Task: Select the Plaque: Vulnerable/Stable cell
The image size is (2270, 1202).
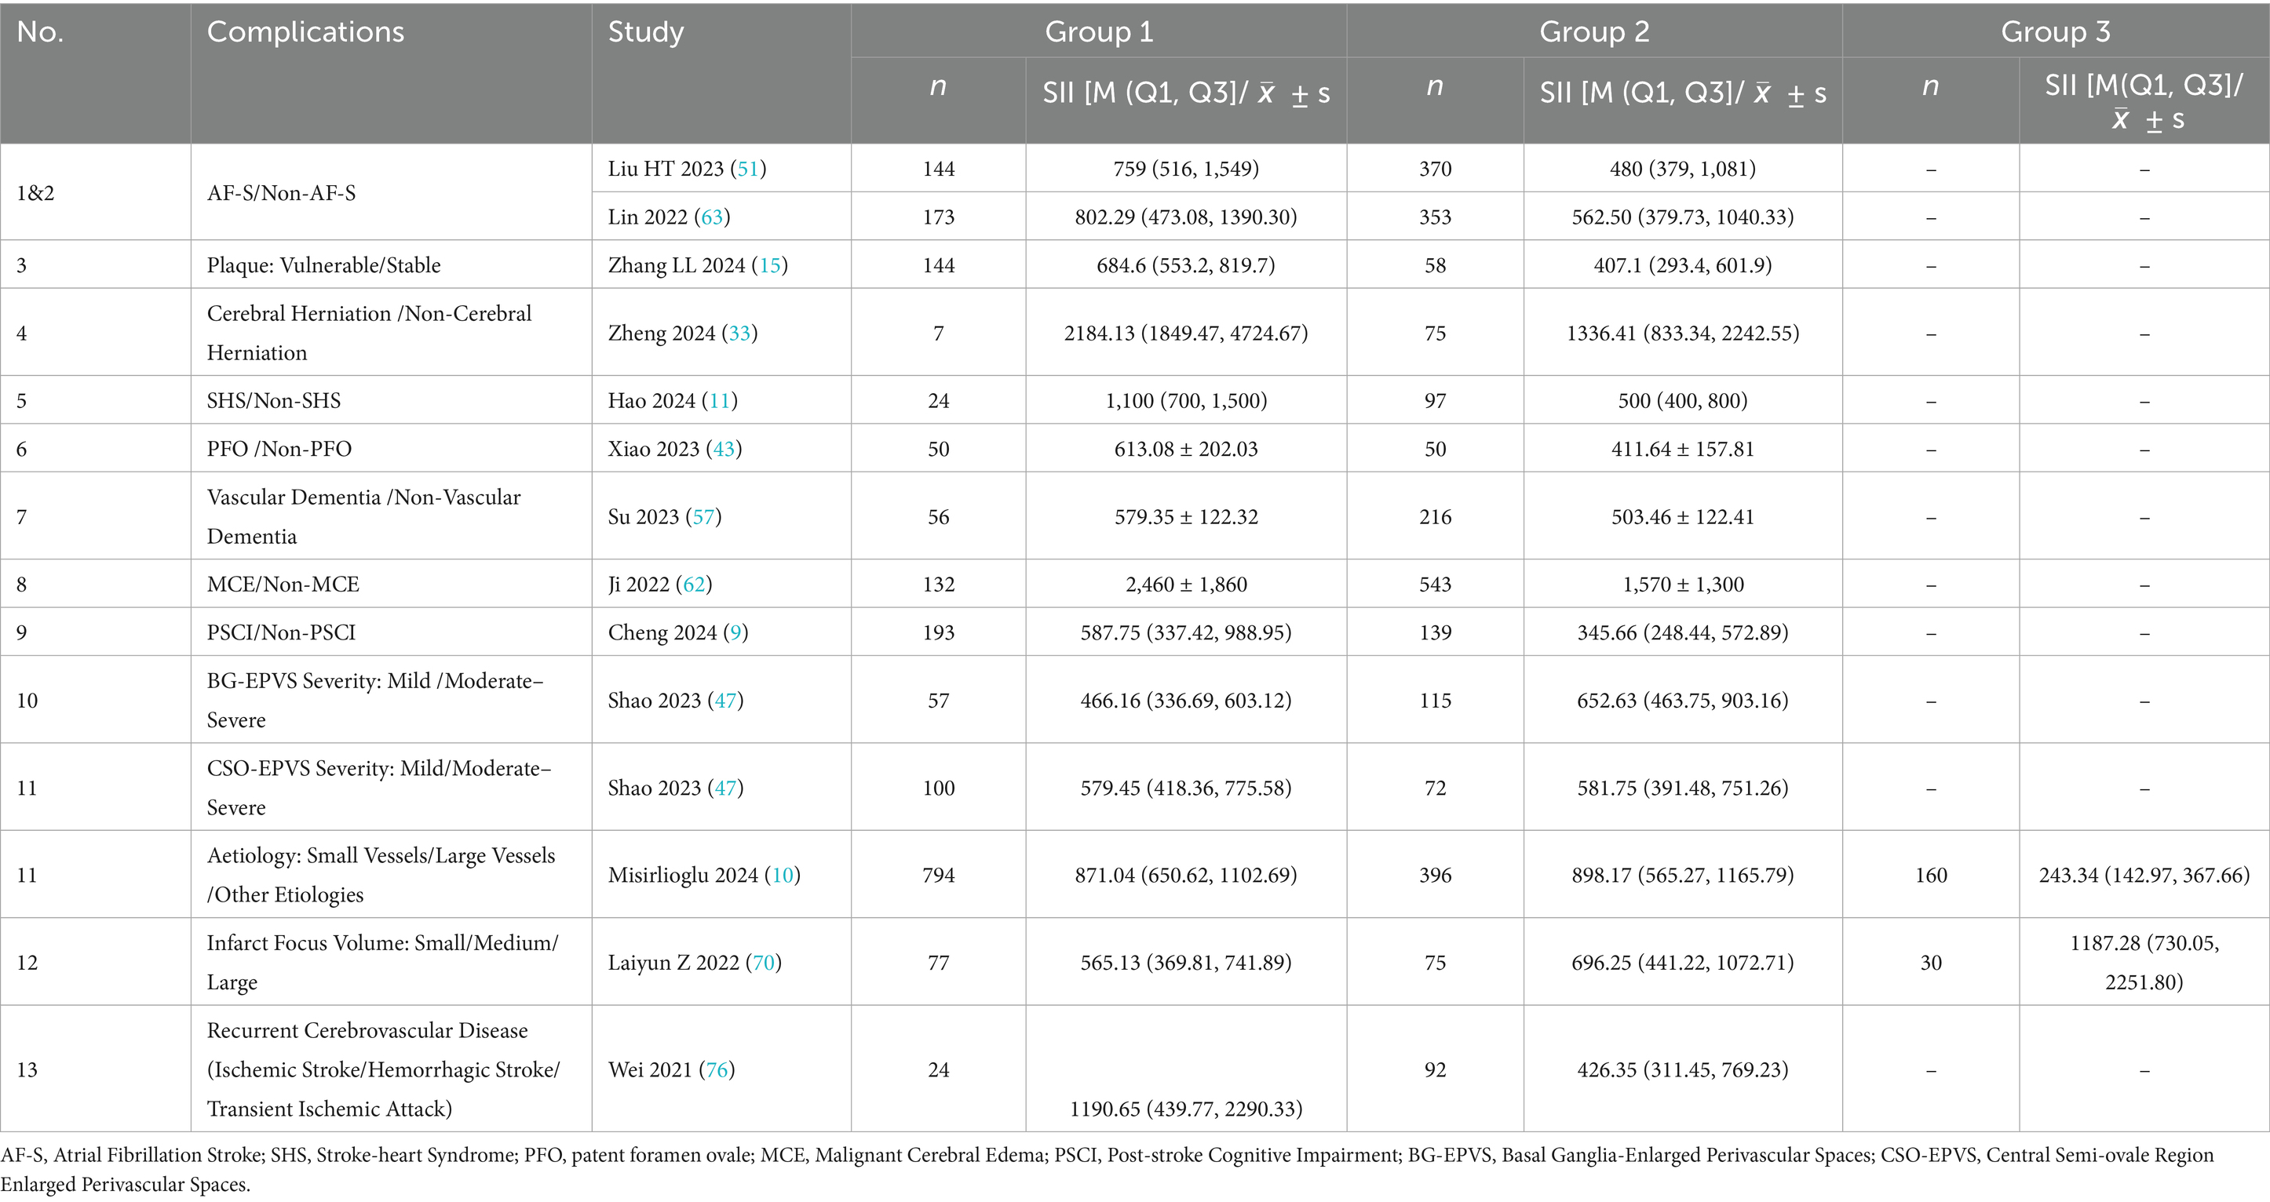Action: coord(323,266)
